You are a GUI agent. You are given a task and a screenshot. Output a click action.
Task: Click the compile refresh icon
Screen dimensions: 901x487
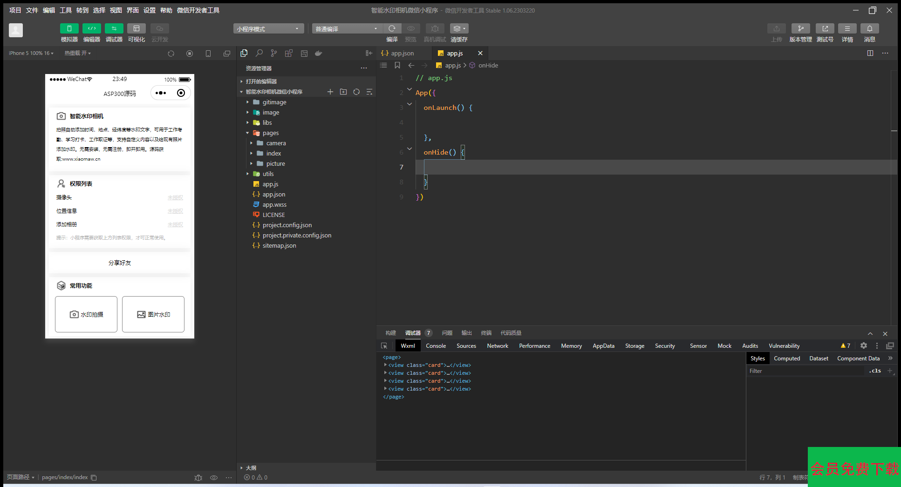click(392, 29)
